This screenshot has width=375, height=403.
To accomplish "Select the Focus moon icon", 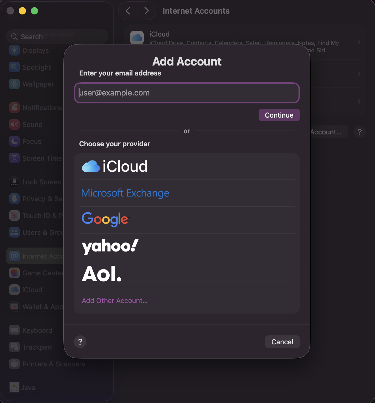I will [14, 141].
